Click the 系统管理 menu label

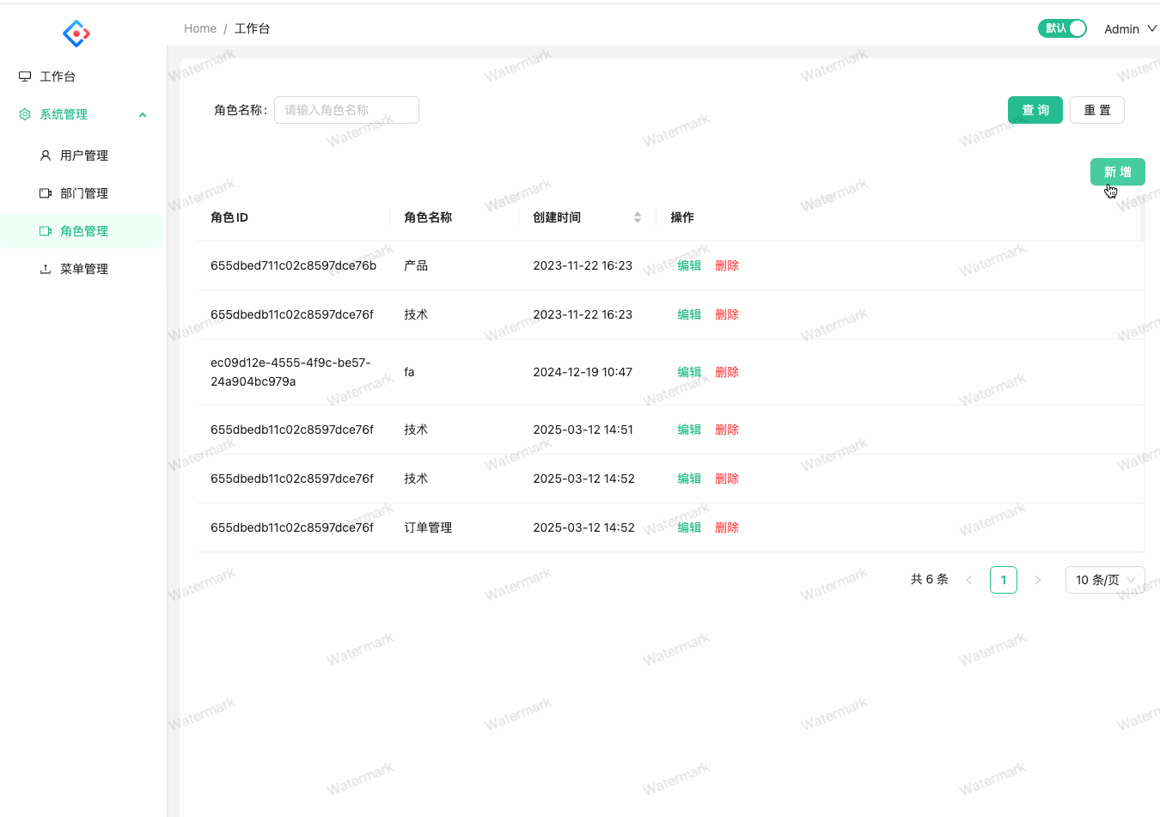64,114
